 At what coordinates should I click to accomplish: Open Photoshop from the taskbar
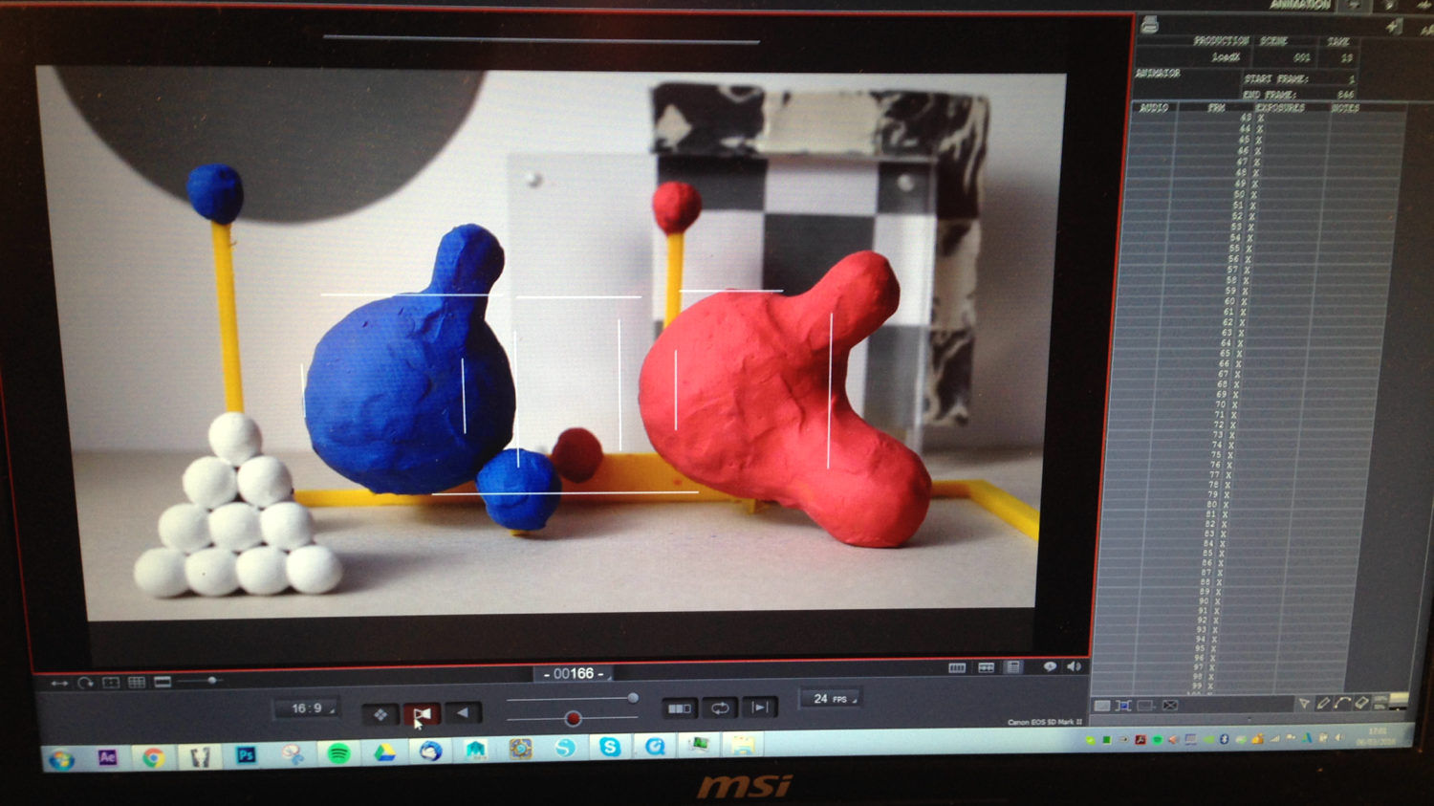point(246,755)
